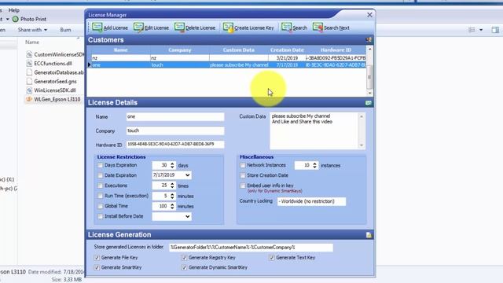
Task: Click Search Next in toolbar
Action: (x=331, y=28)
